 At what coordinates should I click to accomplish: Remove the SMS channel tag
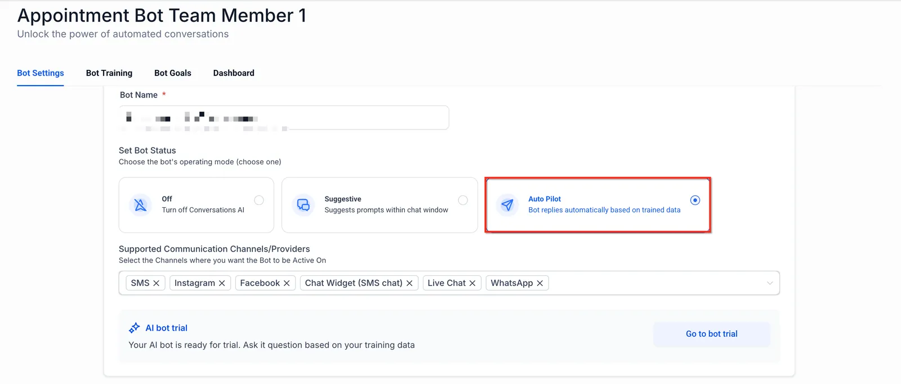click(157, 283)
